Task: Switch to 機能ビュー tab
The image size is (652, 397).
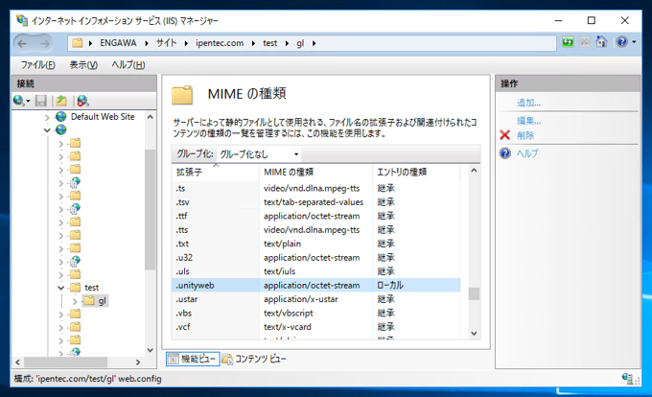Action: coord(193,359)
